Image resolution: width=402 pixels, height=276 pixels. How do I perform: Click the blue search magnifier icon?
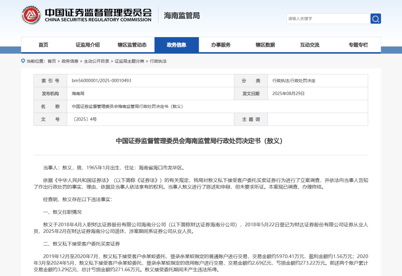coord(376,19)
